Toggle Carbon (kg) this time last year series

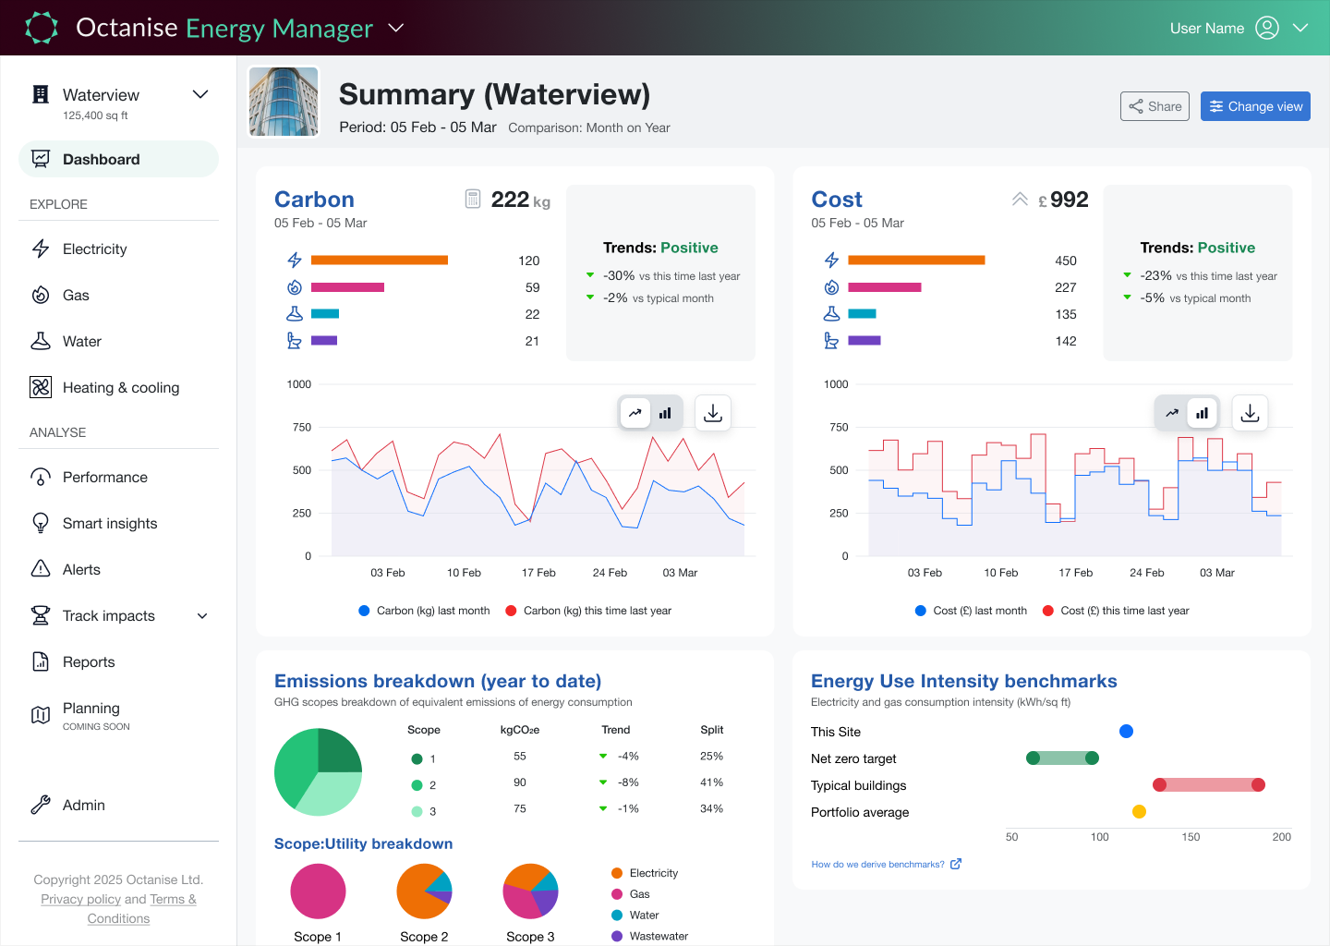click(x=588, y=611)
